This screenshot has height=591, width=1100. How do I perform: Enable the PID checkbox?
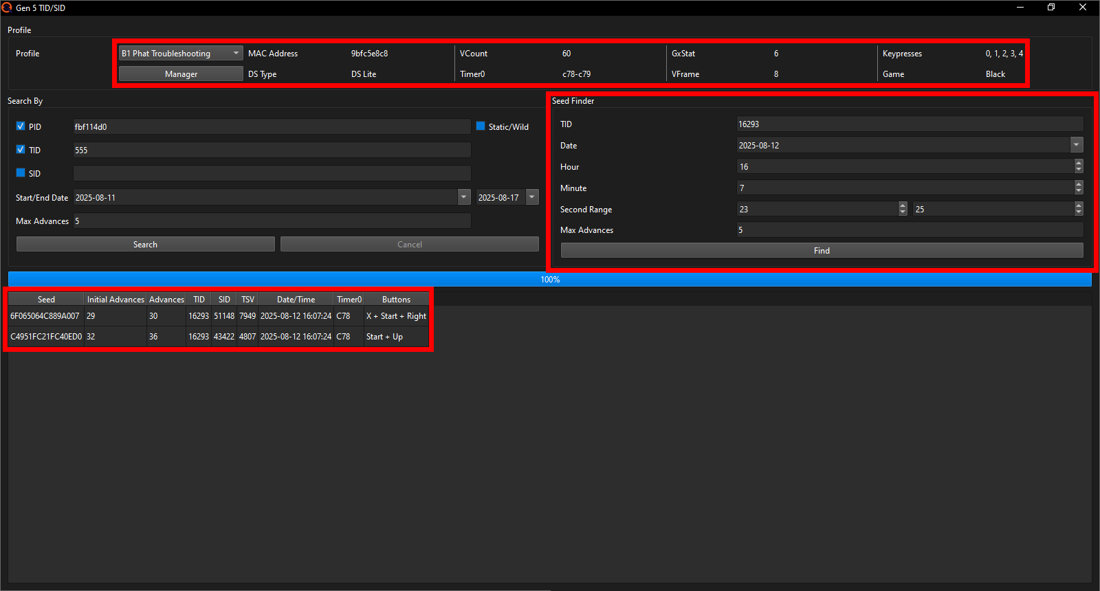coord(21,126)
